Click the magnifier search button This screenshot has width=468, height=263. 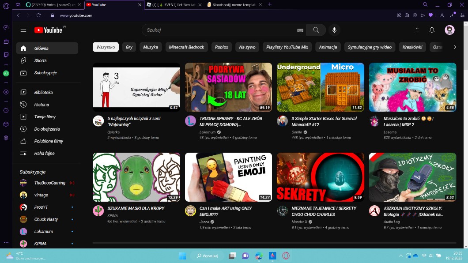pos(316,30)
